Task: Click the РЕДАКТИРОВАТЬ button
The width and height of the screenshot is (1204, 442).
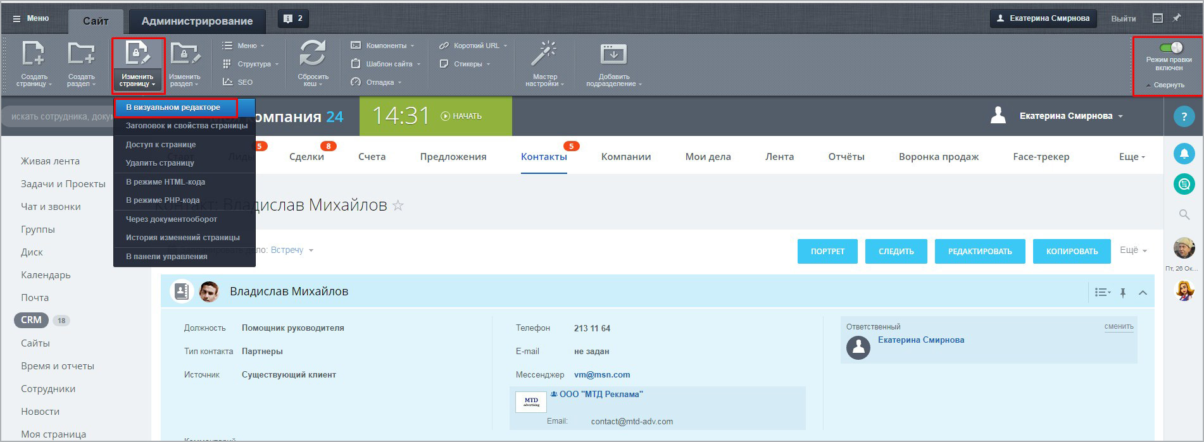Action: pos(980,251)
